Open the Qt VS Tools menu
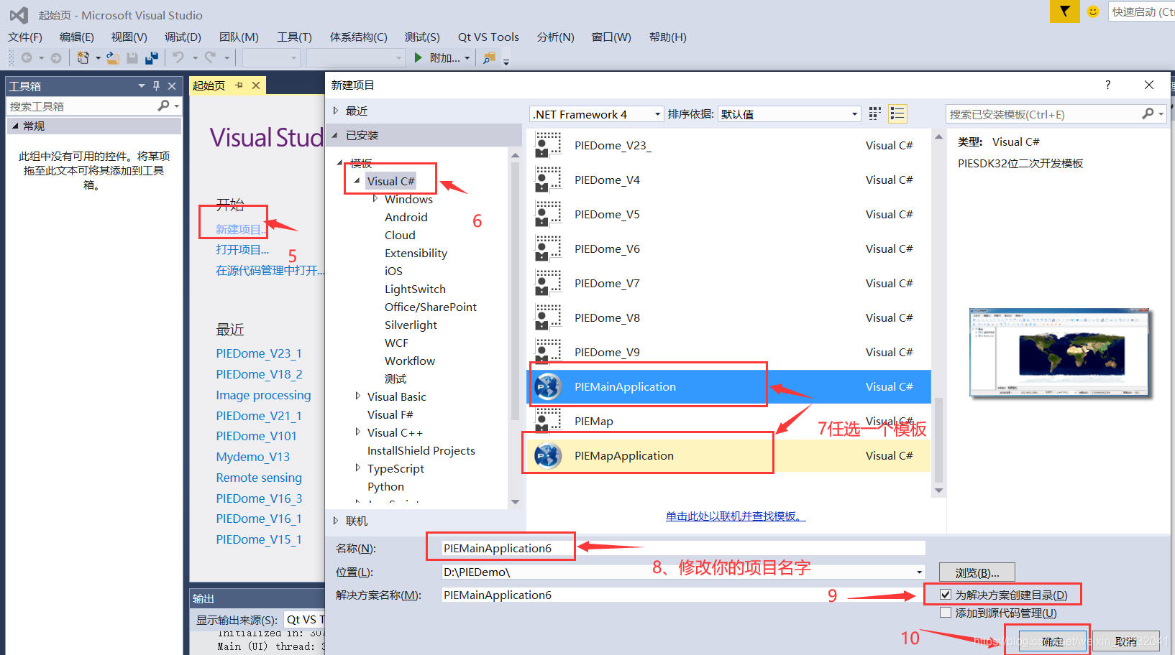Viewport: 1175px width, 655px height. [x=488, y=37]
